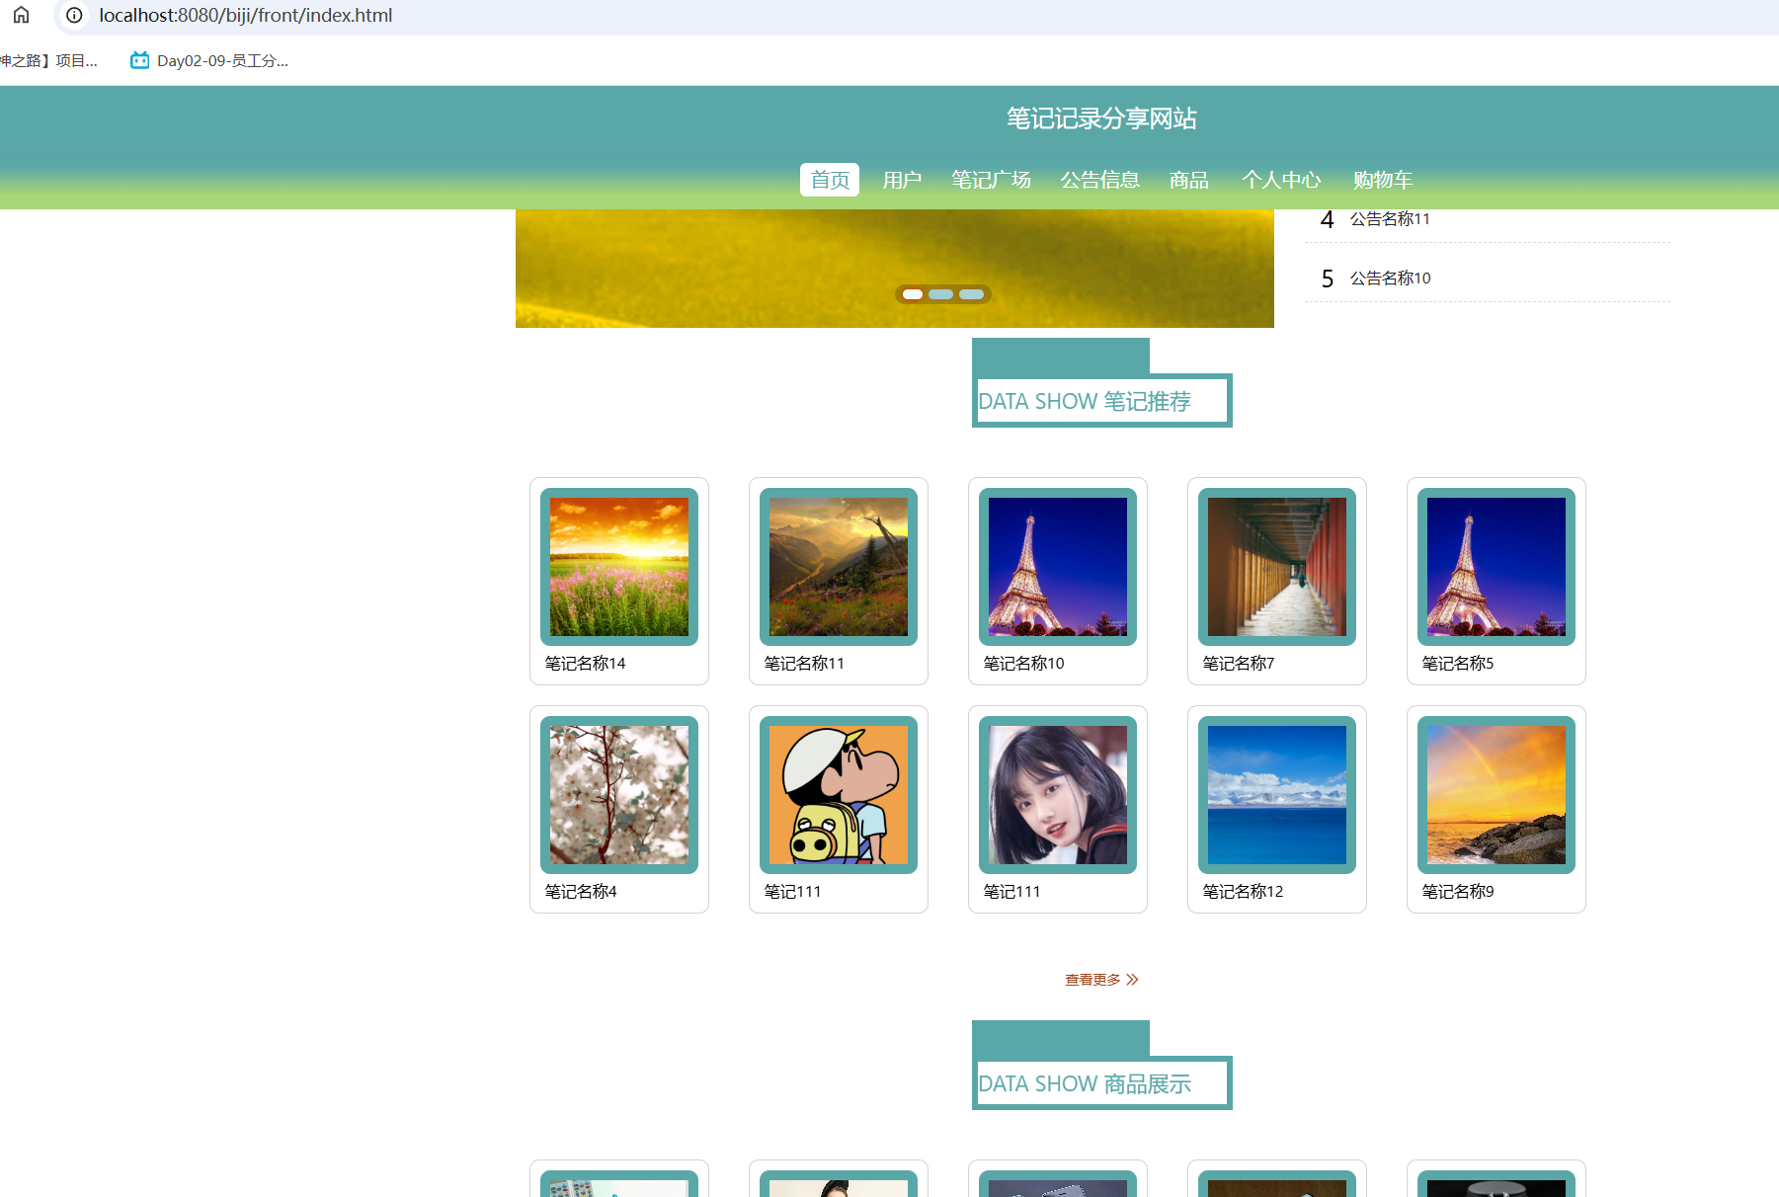Open the 笔记名称5 Eiffel Tower thumbnail

pyautogui.click(x=1496, y=567)
